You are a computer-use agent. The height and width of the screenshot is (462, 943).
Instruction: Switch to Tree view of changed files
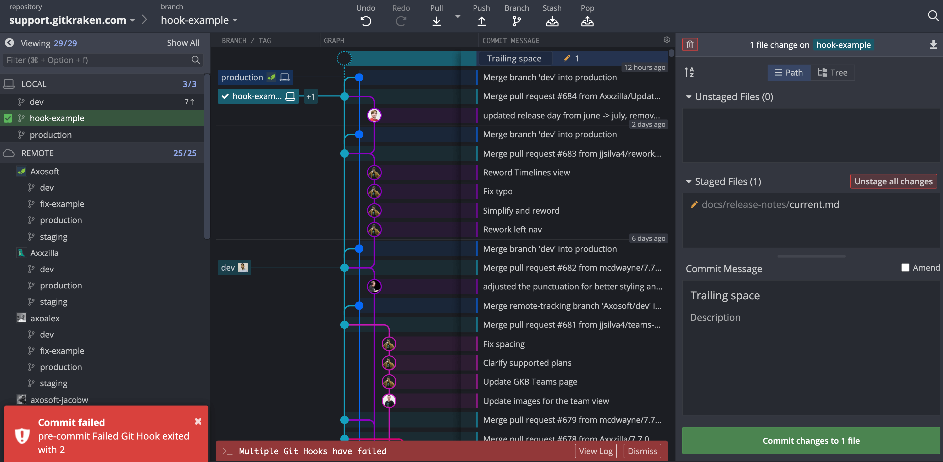click(833, 72)
